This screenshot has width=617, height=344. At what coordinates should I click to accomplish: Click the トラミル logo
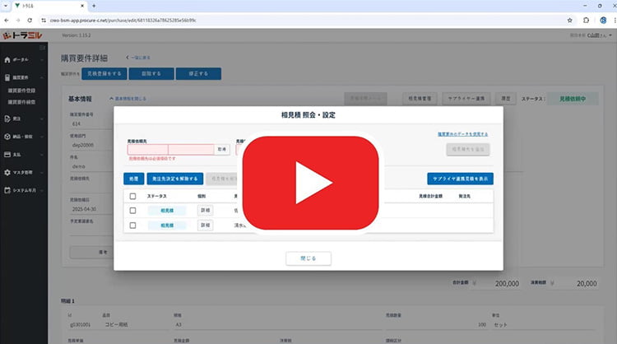pos(22,35)
